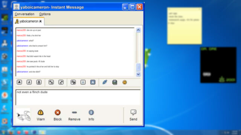
Task: Open the Options menu
Action: point(45,14)
